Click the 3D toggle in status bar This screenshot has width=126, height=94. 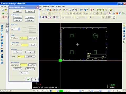34,91
